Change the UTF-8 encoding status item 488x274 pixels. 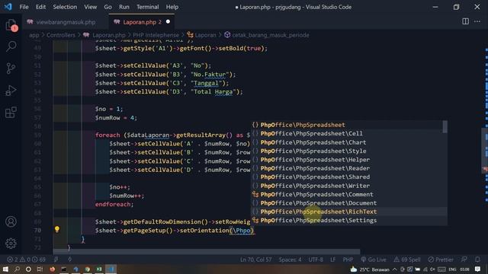(316, 260)
